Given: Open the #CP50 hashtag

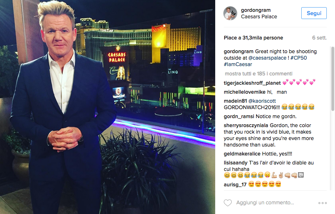Looking at the screenshot, I should (x=298, y=58).
